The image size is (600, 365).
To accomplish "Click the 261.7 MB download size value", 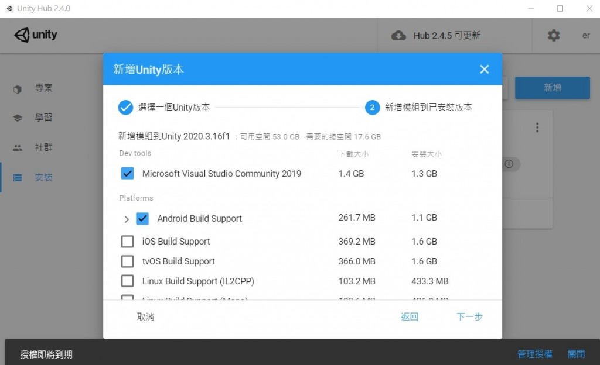I will point(357,218).
